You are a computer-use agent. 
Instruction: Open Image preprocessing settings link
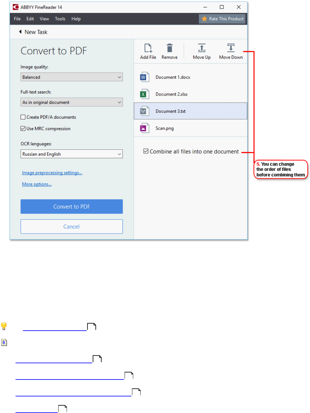52,173
